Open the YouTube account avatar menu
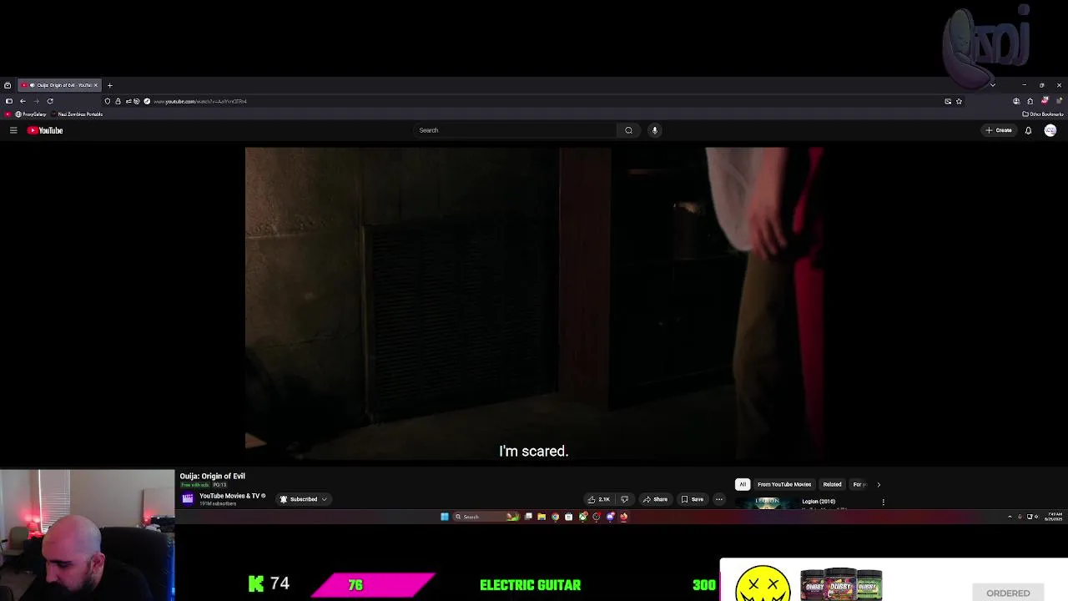The height and width of the screenshot is (601, 1068). pyautogui.click(x=1050, y=130)
